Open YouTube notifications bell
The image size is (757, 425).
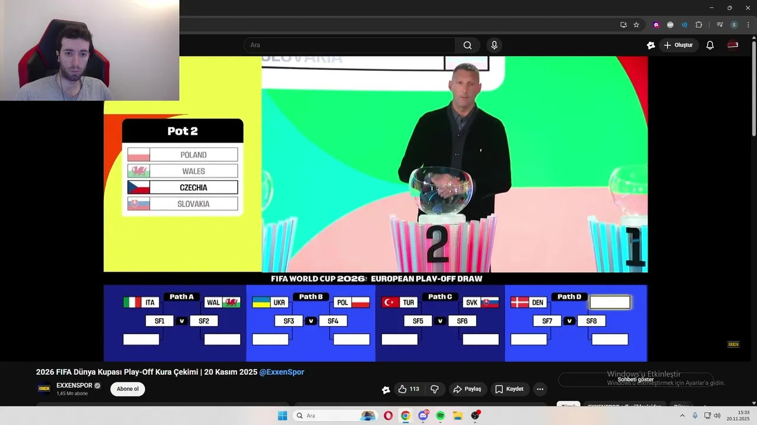[x=710, y=45]
